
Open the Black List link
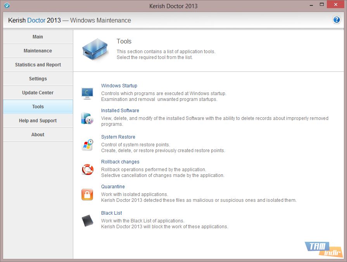coord(112,213)
